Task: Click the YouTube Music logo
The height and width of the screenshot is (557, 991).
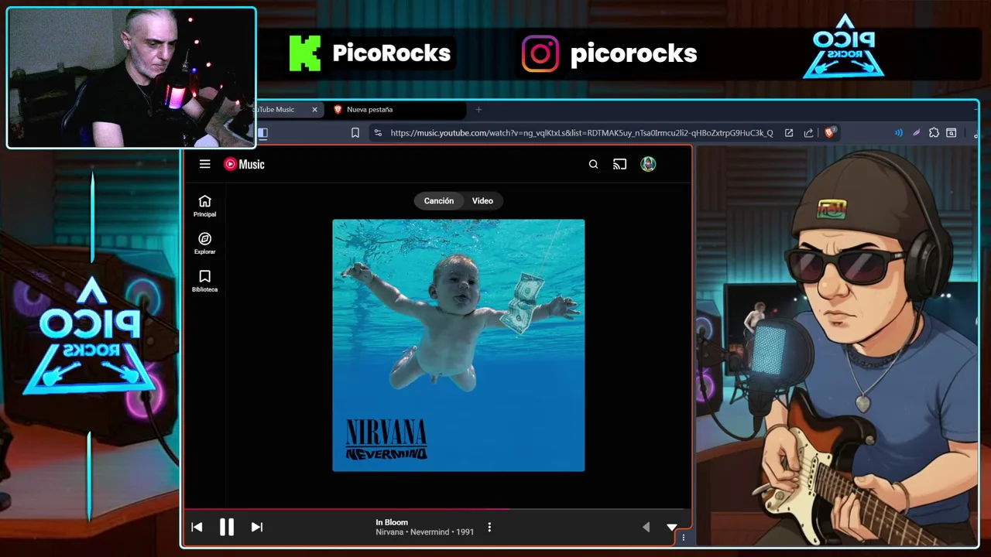Action: (244, 164)
